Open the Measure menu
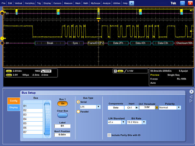This screenshot has height=146, width=195. pyautogui.click(x=68, y=3)
